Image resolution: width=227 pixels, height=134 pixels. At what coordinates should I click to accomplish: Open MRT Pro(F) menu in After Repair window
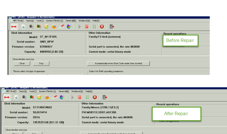pyautogui.click(x=11, y=91)
